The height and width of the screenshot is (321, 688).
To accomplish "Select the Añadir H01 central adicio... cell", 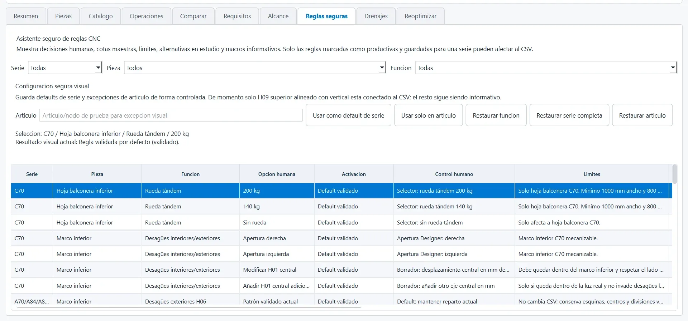I will tap(277, 286).
